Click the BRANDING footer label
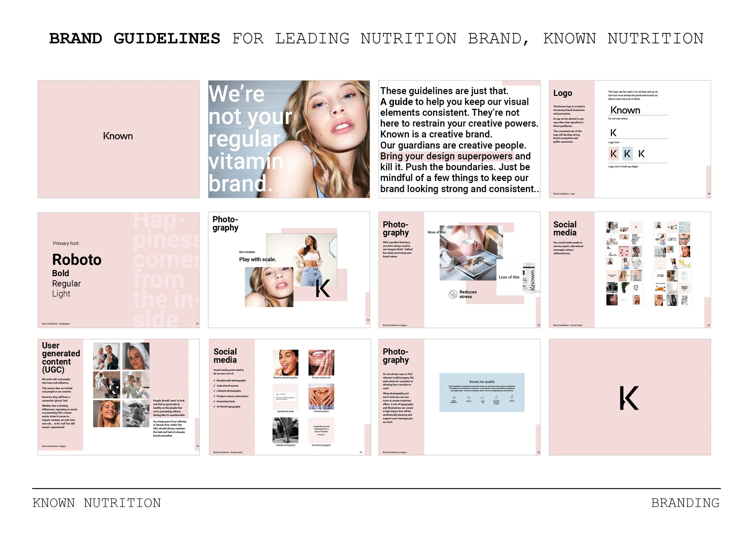This screenshot has height=533, width=753. point(685,503)
